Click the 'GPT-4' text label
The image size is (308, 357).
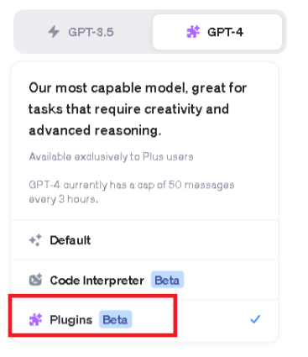pos(225,32)
